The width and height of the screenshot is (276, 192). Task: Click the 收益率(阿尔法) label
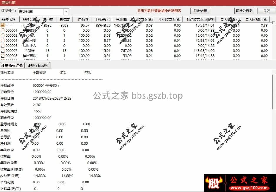[x=11, y=169]
